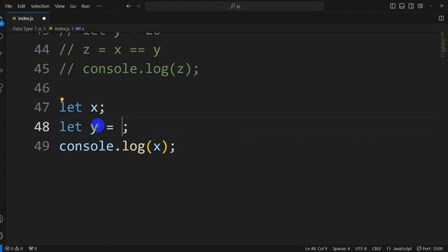Open the Selection menu
Screen dimensions: 448x252
(x=40, y=6)
